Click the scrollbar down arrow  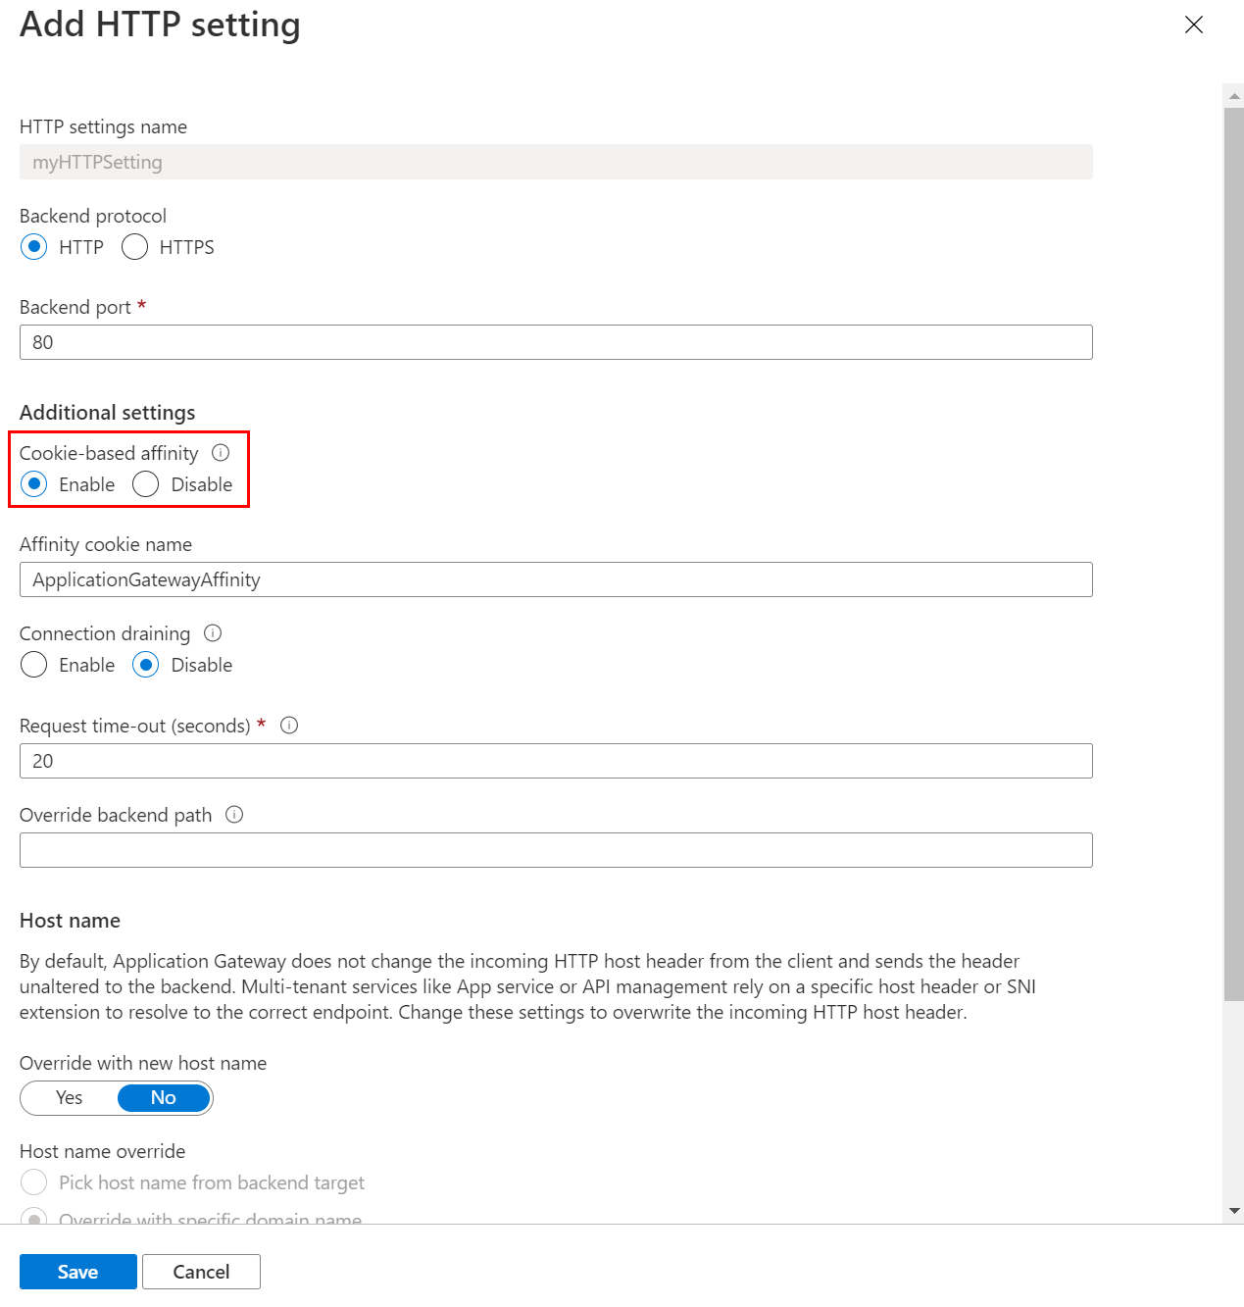[1234, 1211]
